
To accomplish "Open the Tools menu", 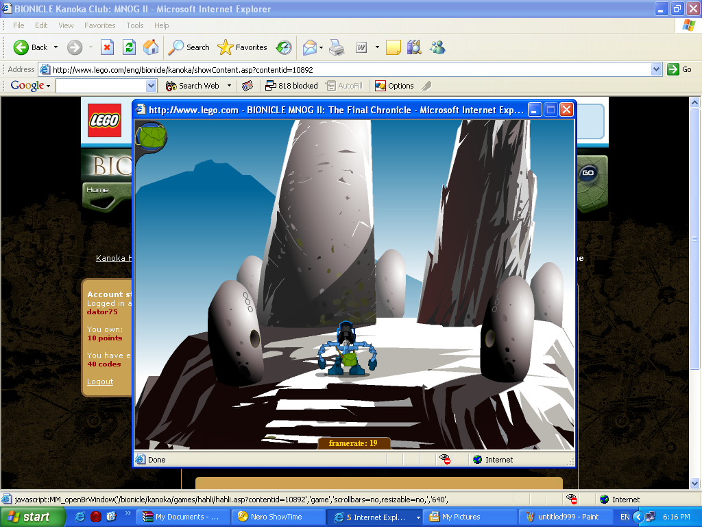I will [x=135, y=25].
